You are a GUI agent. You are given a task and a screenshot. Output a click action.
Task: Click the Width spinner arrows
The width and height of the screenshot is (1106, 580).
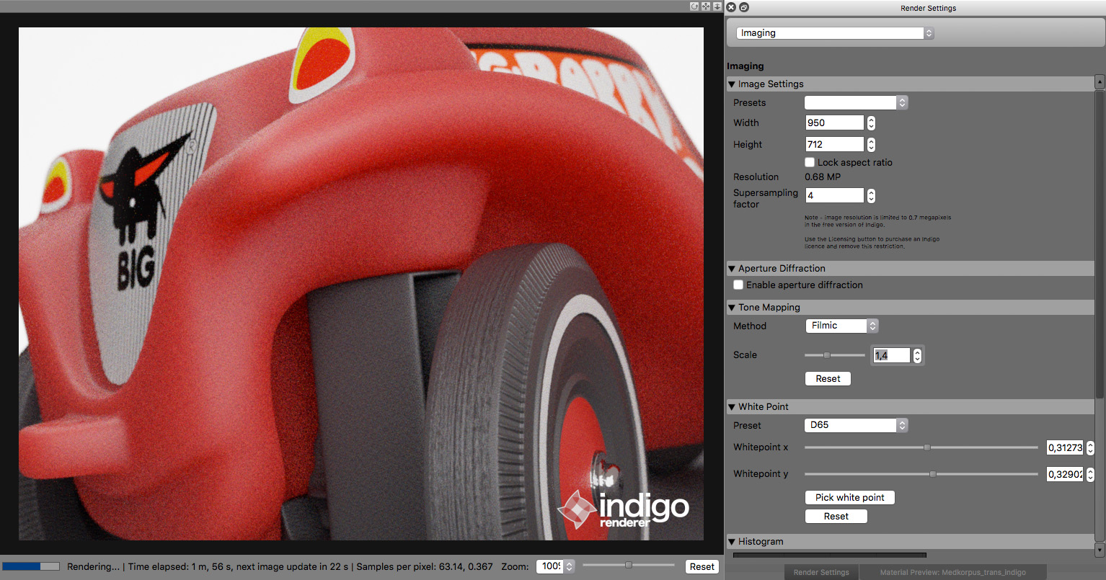coord(871,123)
